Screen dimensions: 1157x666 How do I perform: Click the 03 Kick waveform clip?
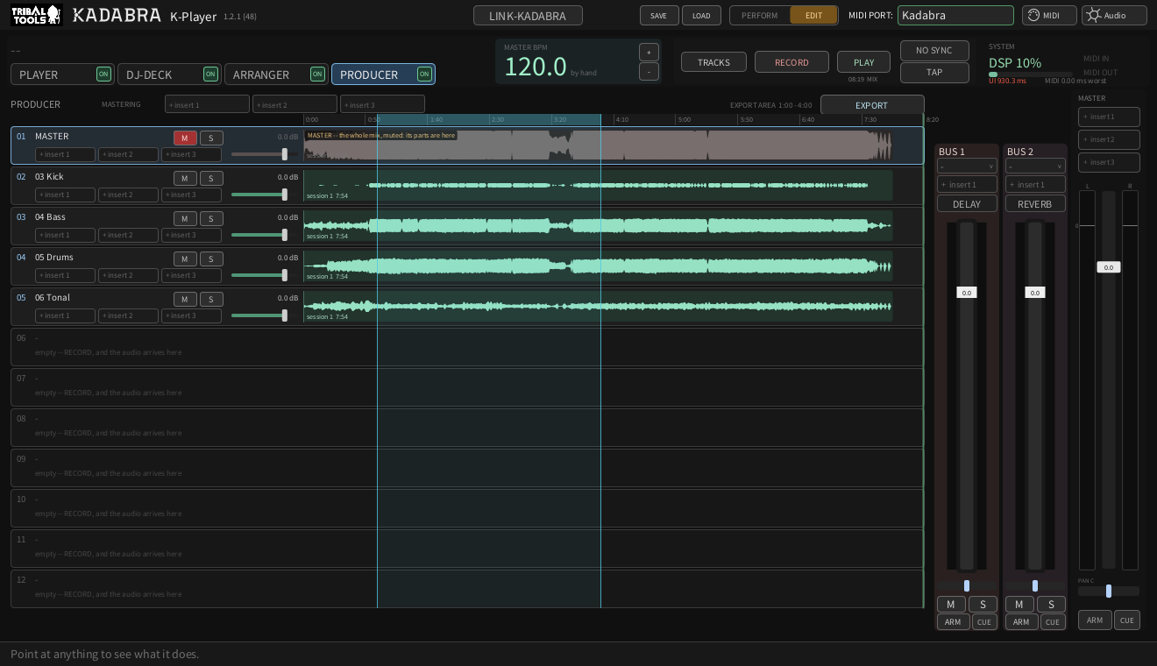(598, 186)
